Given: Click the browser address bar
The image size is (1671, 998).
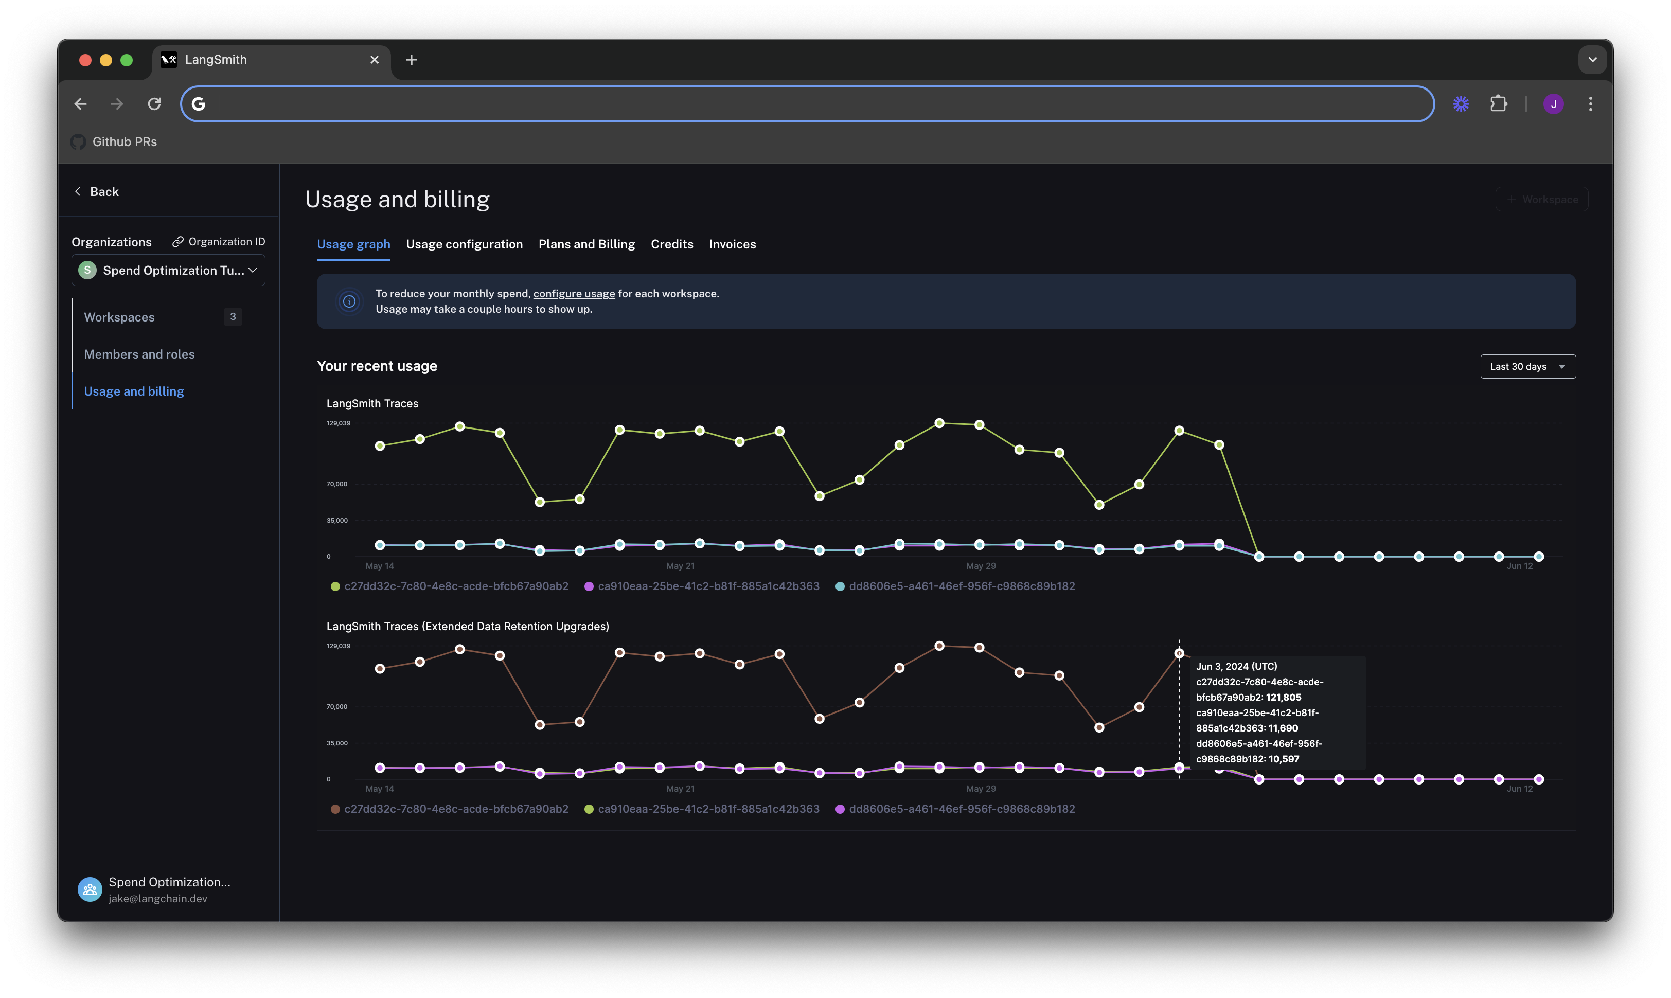Looking at the screenshot, I should click(x=807, y=104).
